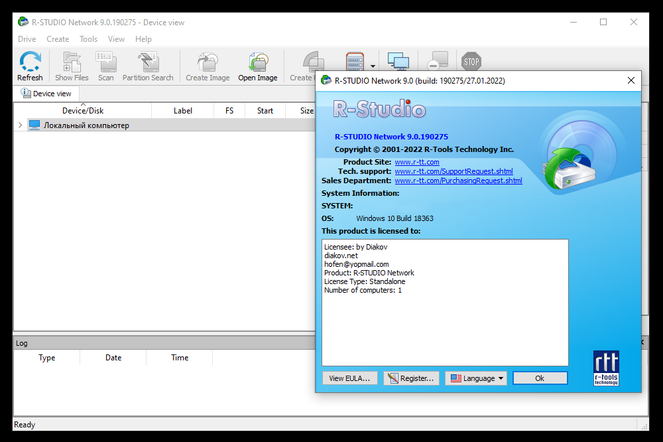Click the blue 'R-STUDIO Network 9.0.190275' version text

coord(392,137)
